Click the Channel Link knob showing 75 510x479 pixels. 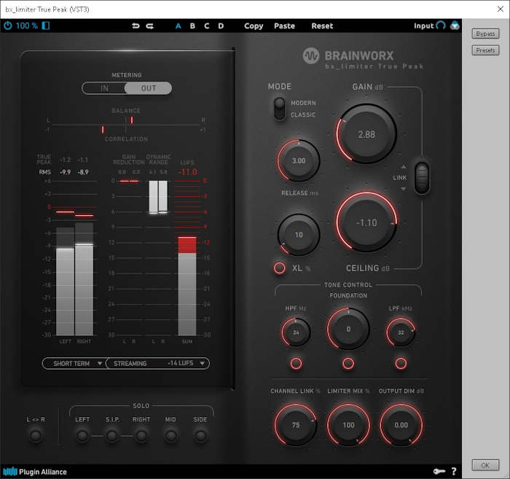pos(296,424)
